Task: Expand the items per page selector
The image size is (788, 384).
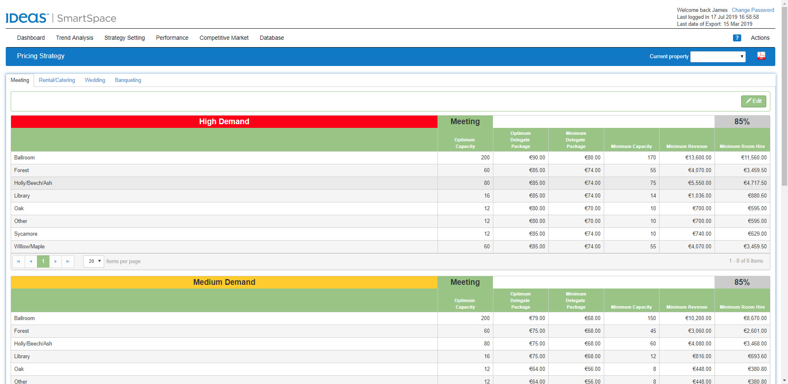Action: [94, 261]
